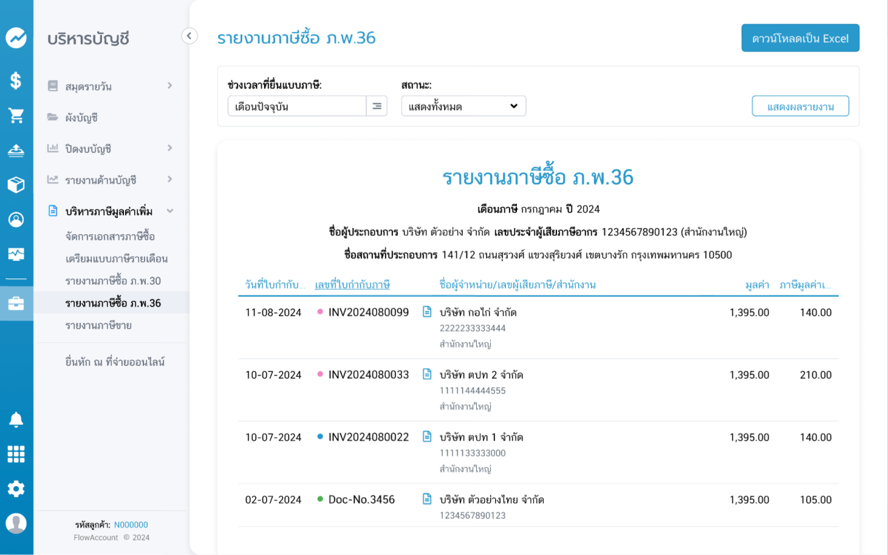Select เตรียมแบบภาษีรายเดือน menu item
Image resolution: width=888 pixels, height=555 pixels.
tap(116, 258)
